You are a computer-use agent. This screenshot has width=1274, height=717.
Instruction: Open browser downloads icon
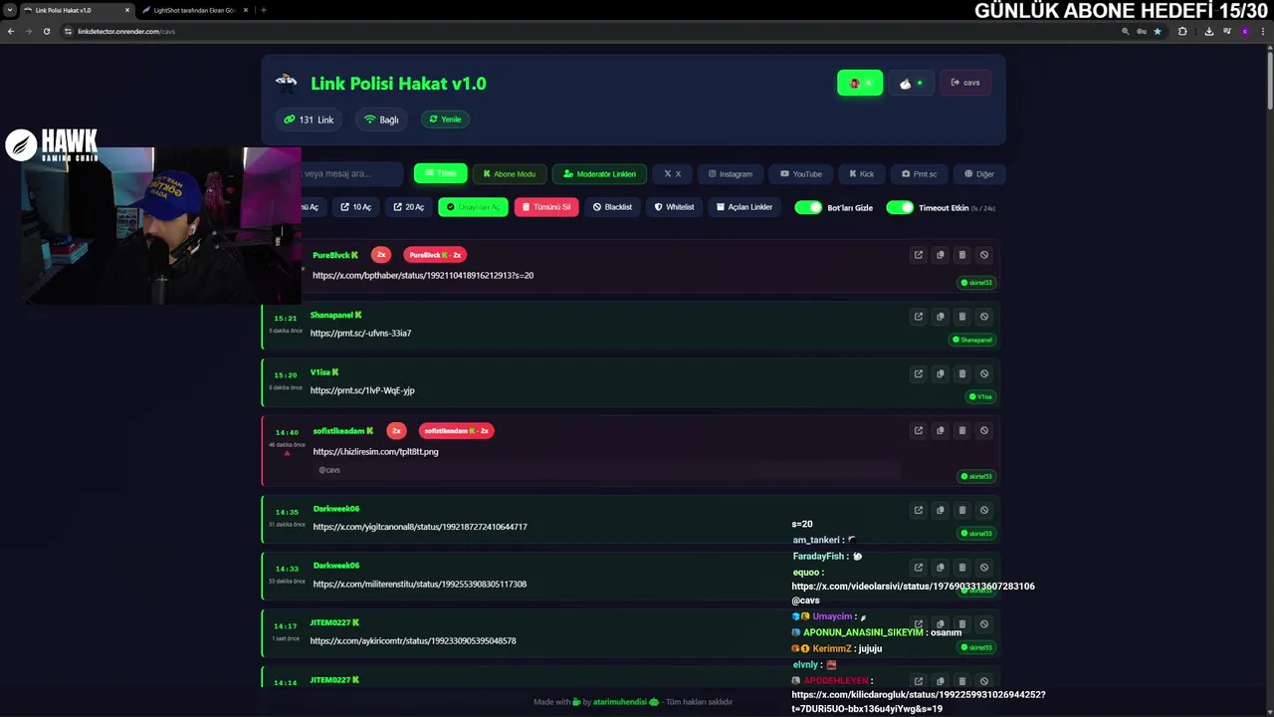pos(1208,31)
